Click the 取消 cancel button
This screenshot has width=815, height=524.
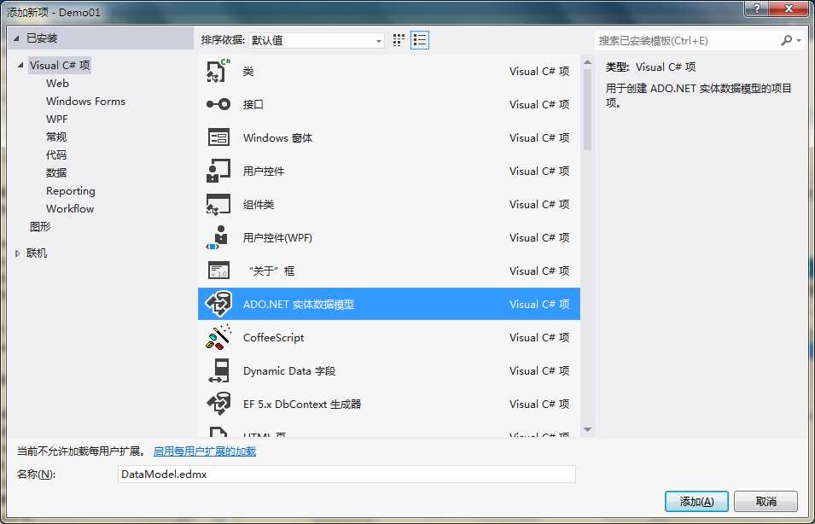coord(766,502)
